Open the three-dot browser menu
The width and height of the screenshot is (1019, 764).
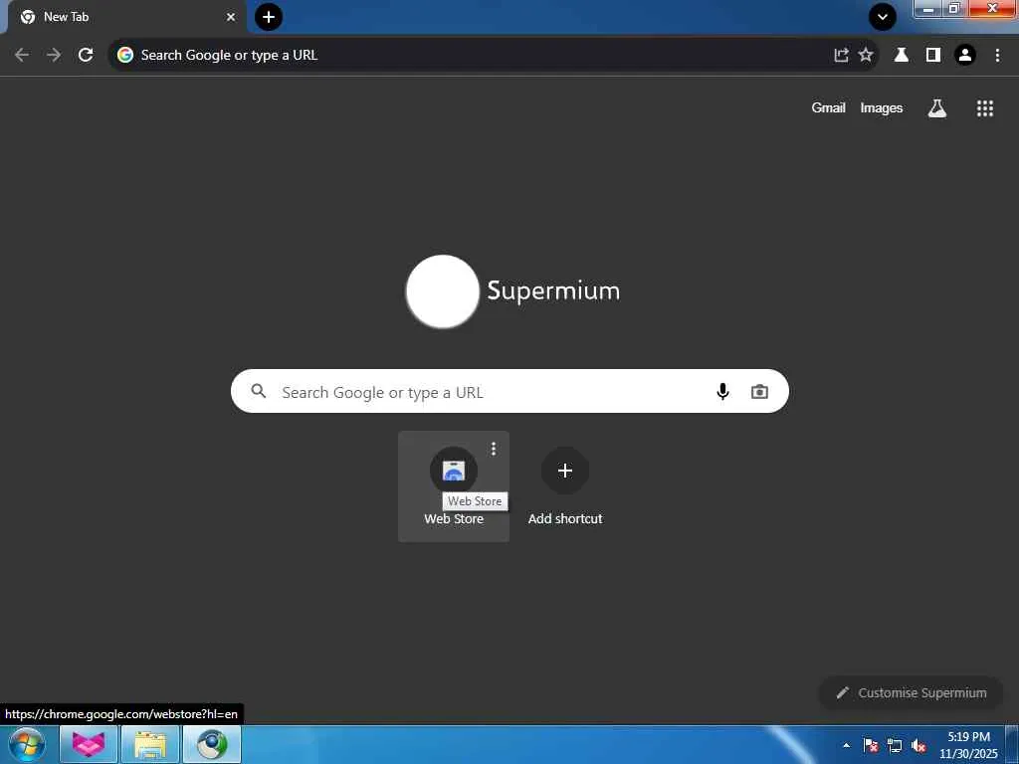tap(997, 56)
